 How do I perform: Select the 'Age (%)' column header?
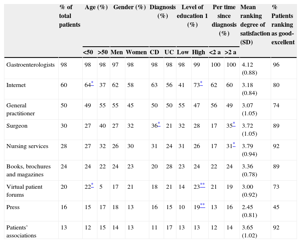click(x=96, y=8)
